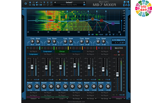Mute band 6 with its M button
152x103 pixels.
(x=105, y=48)
